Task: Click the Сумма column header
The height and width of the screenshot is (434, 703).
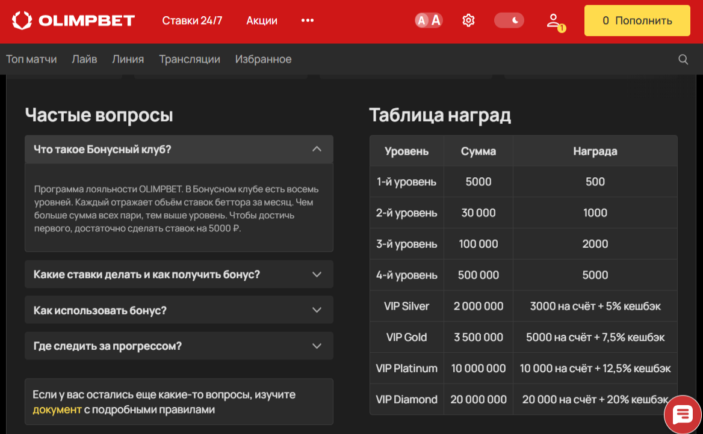Action: coord(478,151)
